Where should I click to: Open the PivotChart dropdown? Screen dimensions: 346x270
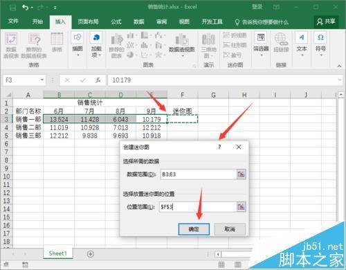(182, 56)
